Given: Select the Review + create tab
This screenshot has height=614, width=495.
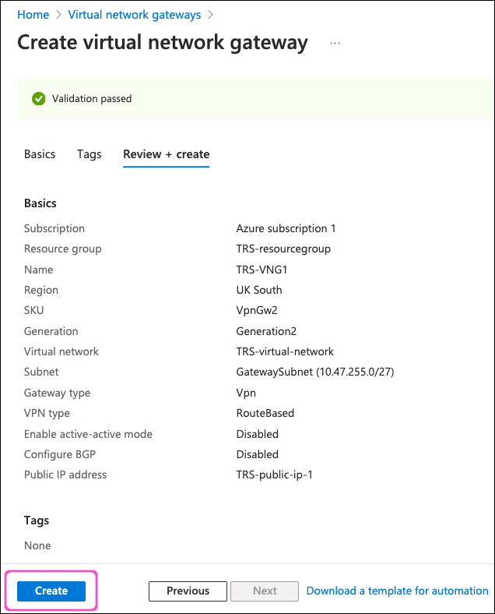Looking at the screenshot, I should click(x=166, y=154).
